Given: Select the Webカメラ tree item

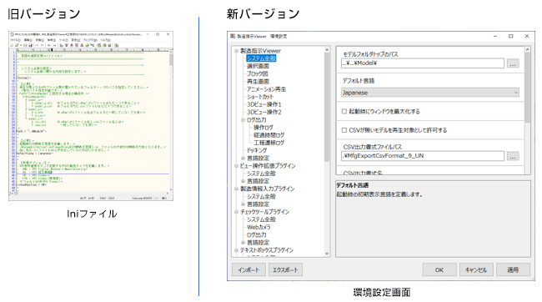Looking at the screenshot, I should pos(258,227).
